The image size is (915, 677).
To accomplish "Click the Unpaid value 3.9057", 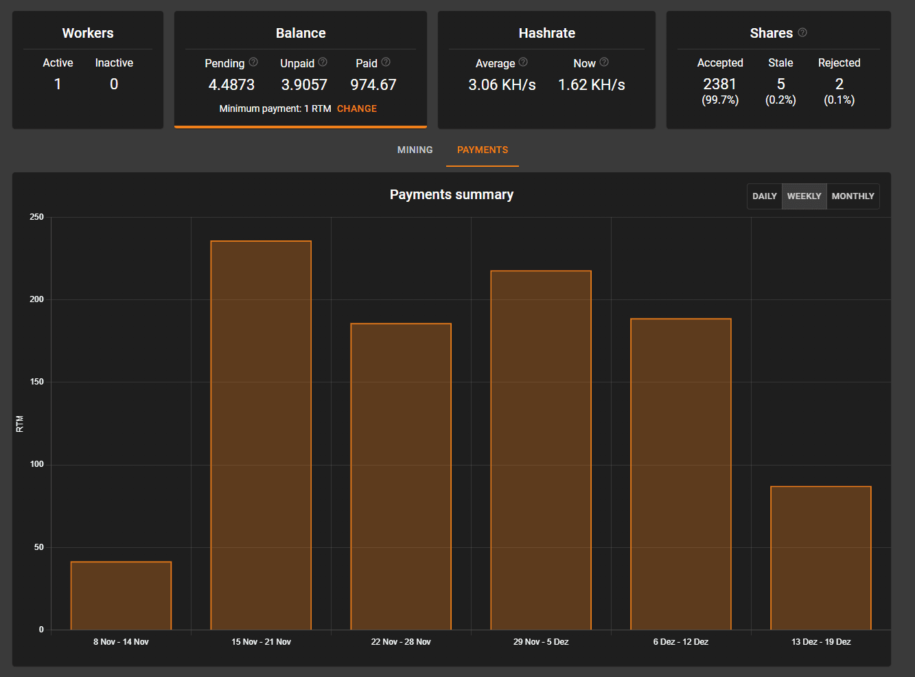I will (x=304, y=84).
